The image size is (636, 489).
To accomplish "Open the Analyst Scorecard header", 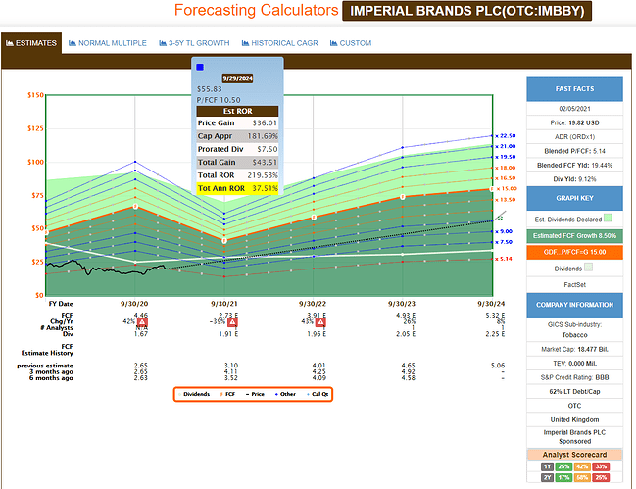I will click(575, 455).
